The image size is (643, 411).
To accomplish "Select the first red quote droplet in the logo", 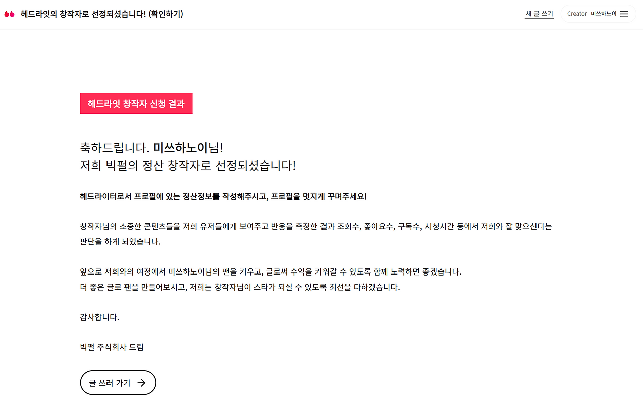I will point(6,14).
